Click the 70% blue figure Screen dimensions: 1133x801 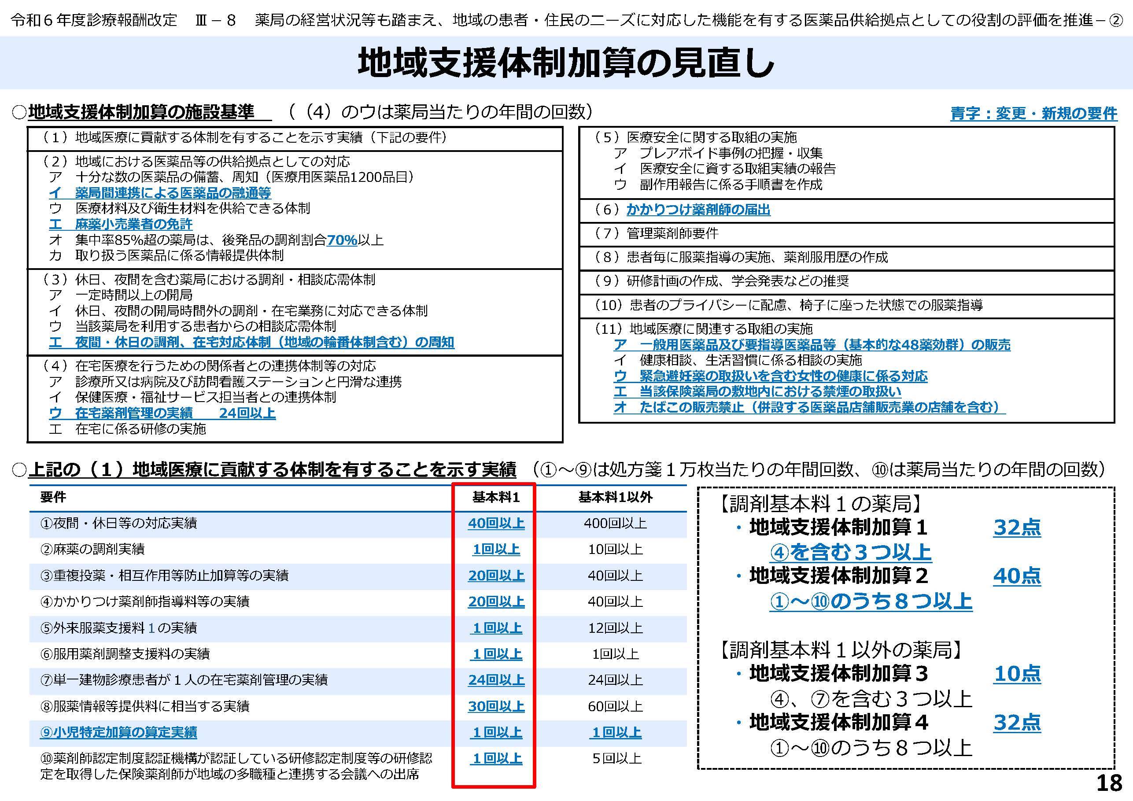coord(341,240)
